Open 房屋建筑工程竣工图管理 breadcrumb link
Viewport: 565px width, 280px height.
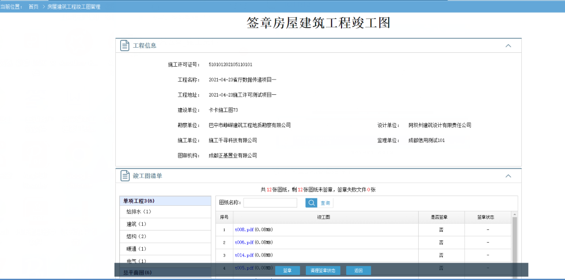click(74, 7)
